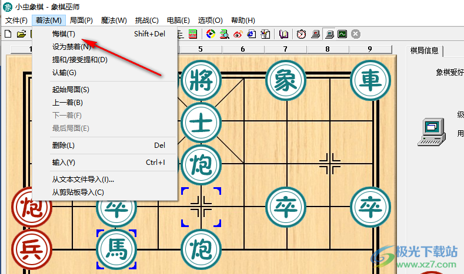This screenshot has height=274, width=464.
Task: Click the teal 象 elephant piece
Action: point(286,80)
